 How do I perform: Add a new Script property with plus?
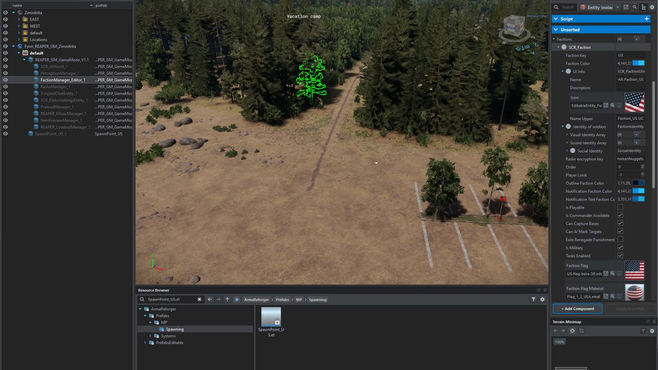coord(646,19)
